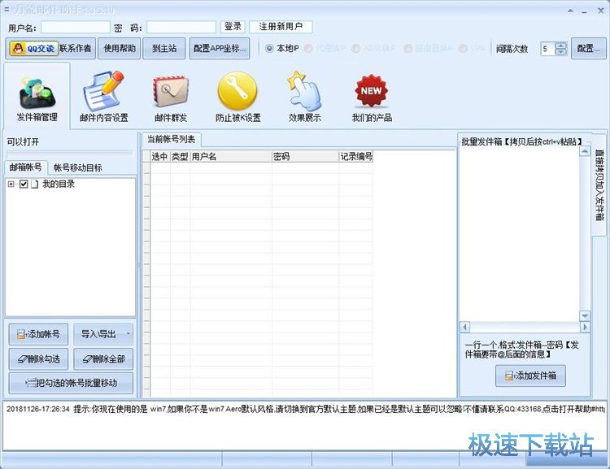
Task: Click 把勾选的帐号批量移动 button
Action: [71, 383]
